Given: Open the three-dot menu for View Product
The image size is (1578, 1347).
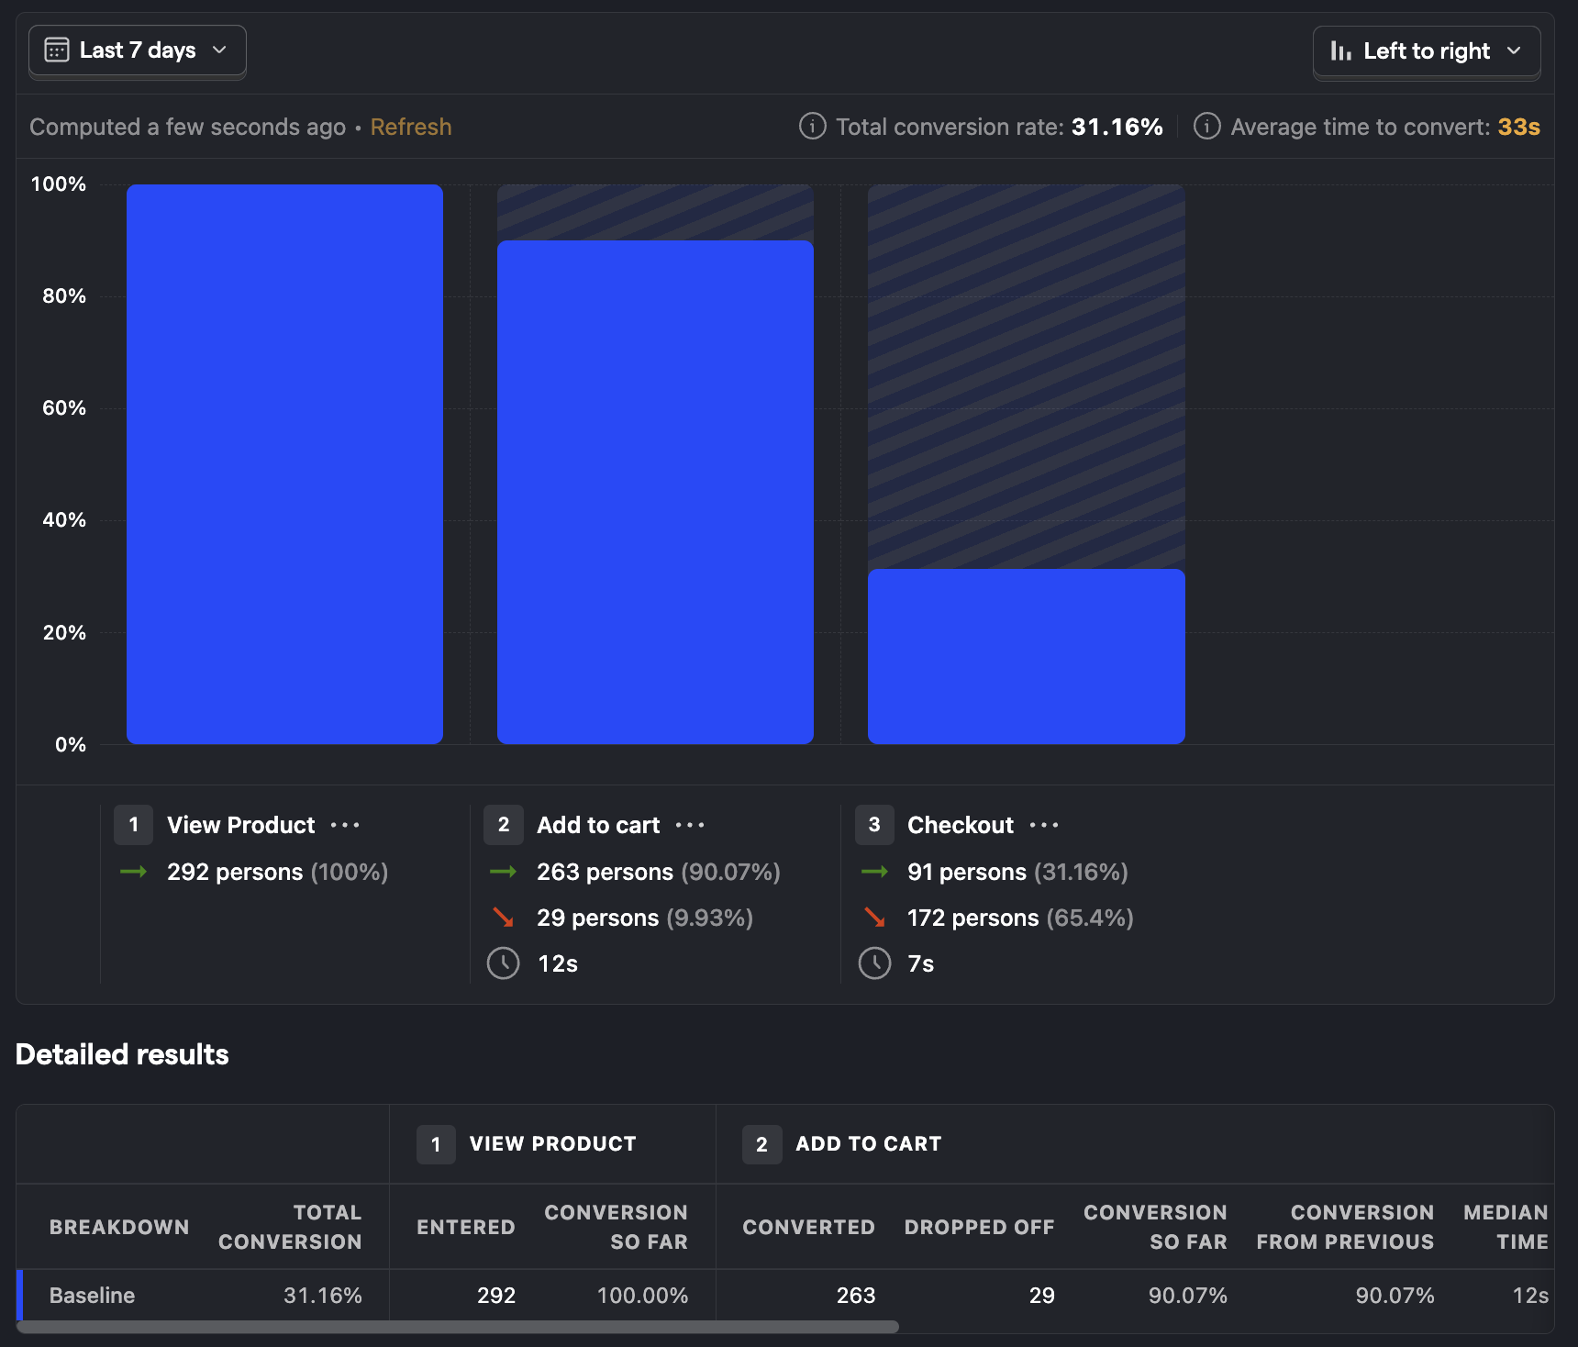Looking at the screenshot, I should point(345,825).
